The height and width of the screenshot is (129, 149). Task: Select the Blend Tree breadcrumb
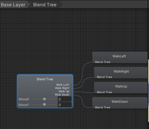coord(45,5)
